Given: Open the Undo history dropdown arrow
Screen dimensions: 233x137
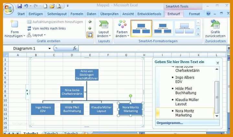Looking at the screenshot, I should click(30, 6).
